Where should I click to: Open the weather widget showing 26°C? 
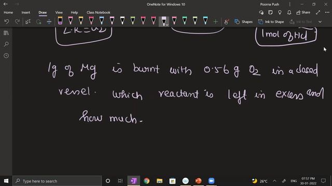[x=259, y=181]
